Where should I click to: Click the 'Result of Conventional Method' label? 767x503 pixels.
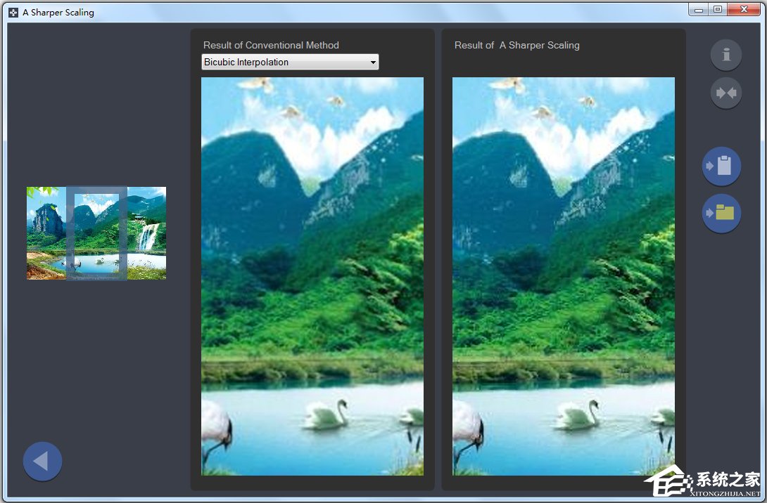271,45
